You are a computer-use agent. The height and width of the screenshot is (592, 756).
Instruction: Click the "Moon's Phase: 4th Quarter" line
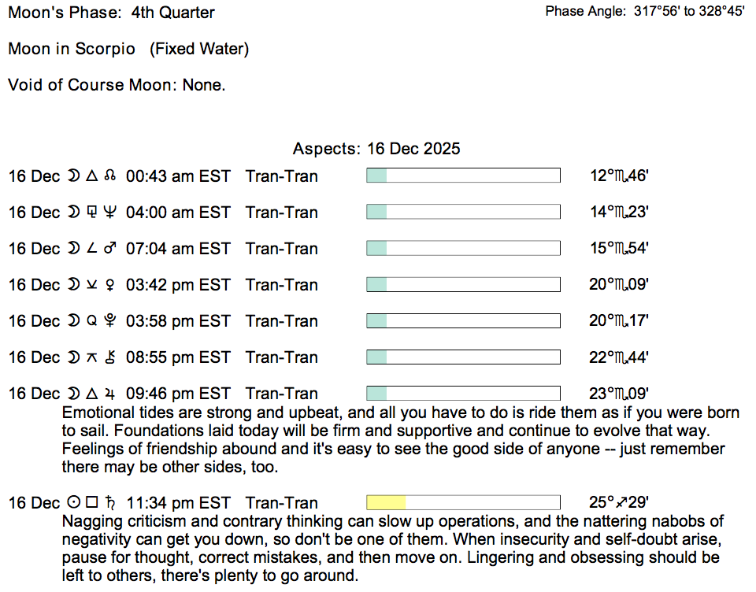click(111, 13)
